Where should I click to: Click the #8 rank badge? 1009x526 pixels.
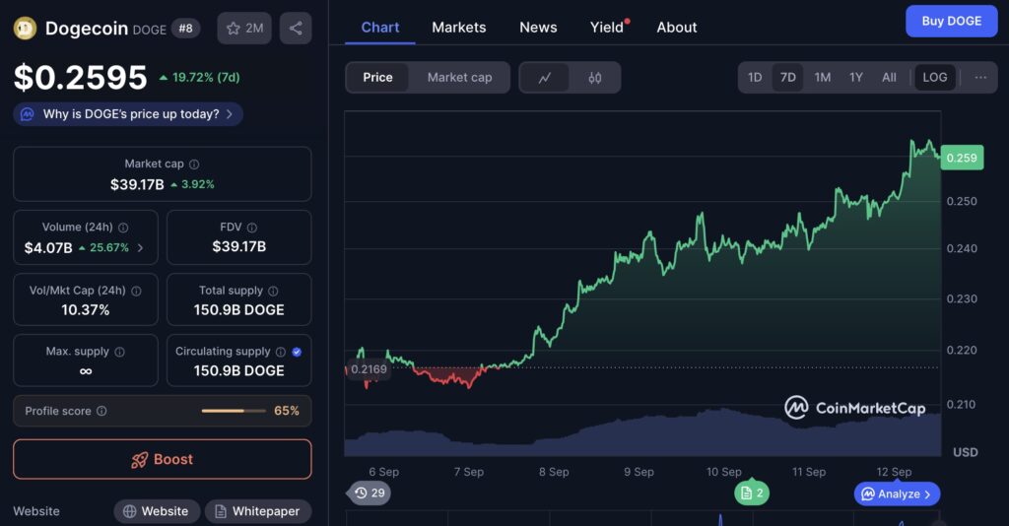(185, 29)
